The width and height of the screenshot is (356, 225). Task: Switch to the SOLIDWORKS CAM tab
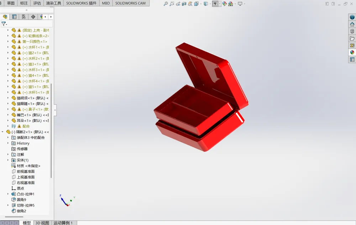tap(130, 3)
